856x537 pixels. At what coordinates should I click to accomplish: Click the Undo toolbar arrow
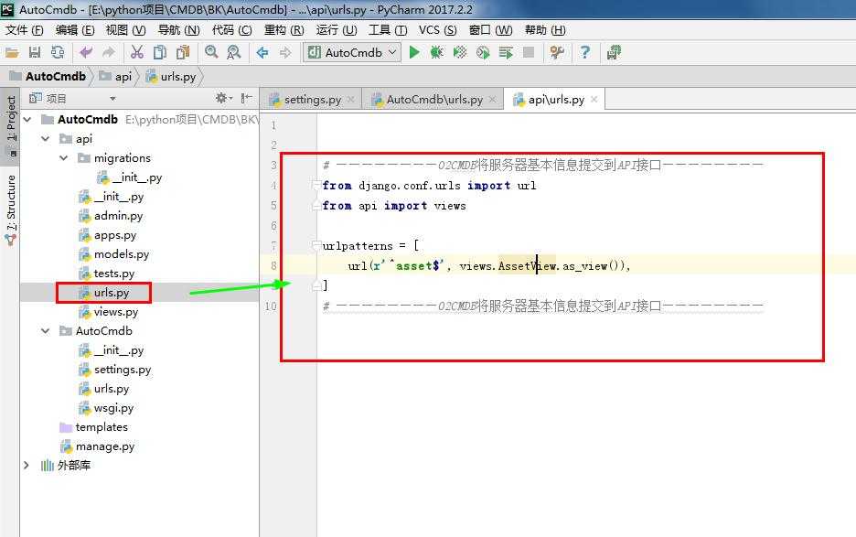pyautogui.click(x=86, y=52)
